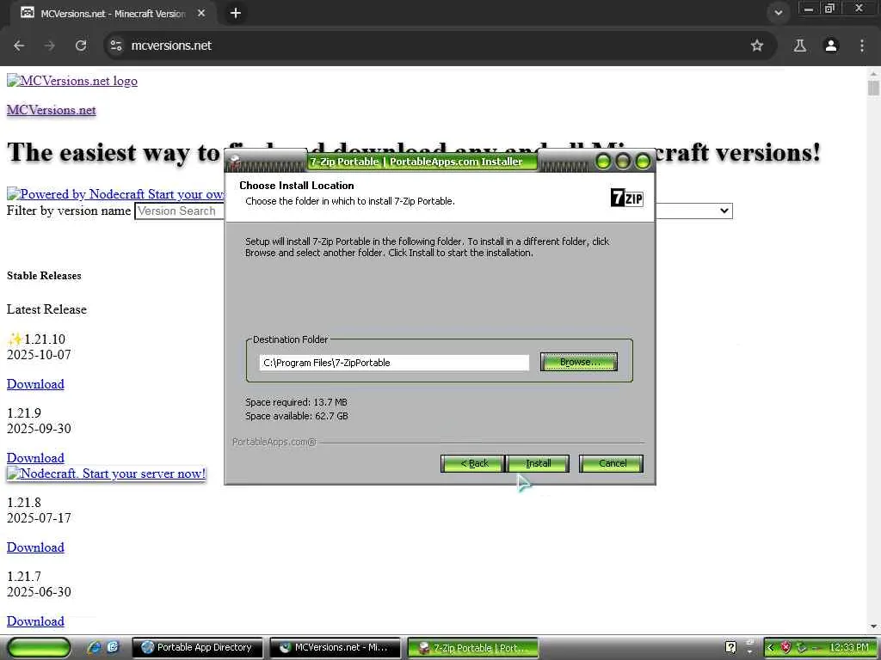
Task: Open the MCVersions.net text link
Action: pyautogui.click(x=51, y=110)
